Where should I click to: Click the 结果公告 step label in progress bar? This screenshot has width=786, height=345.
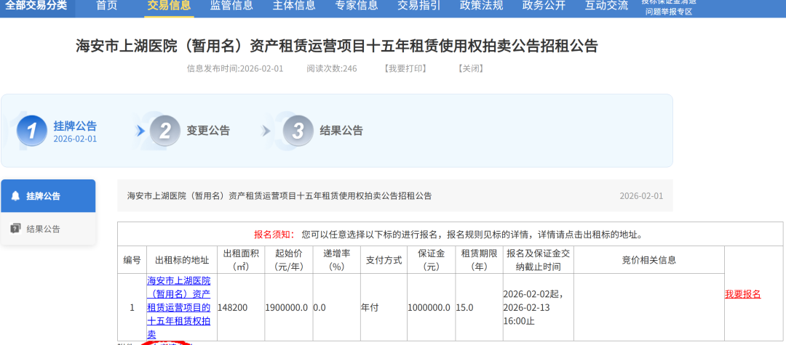[341, 131]
